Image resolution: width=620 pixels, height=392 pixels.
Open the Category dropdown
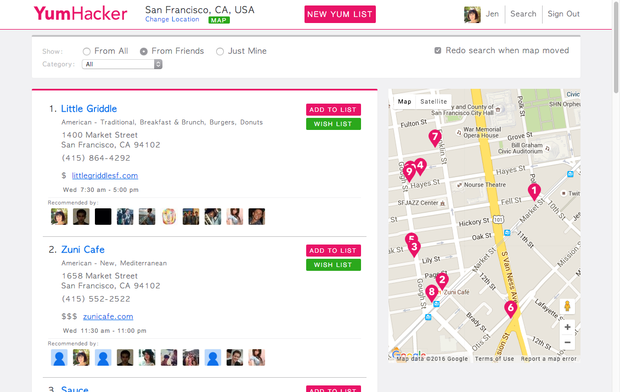[122, 64]
